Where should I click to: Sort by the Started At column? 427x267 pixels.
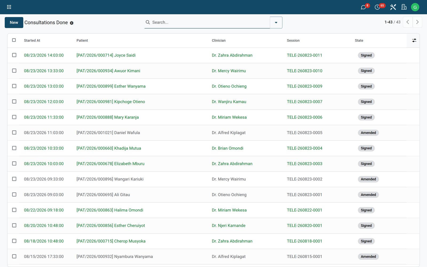pyautogui.click(x=32, y=41)
